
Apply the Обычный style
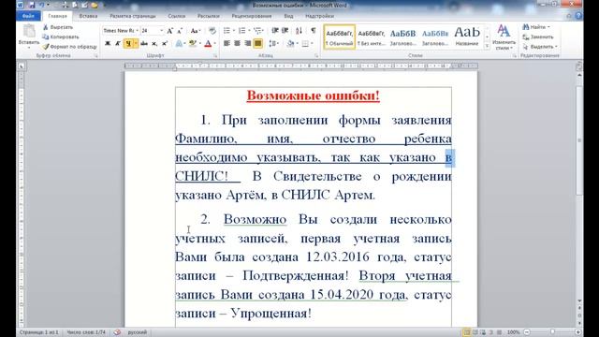coord(339,37)
